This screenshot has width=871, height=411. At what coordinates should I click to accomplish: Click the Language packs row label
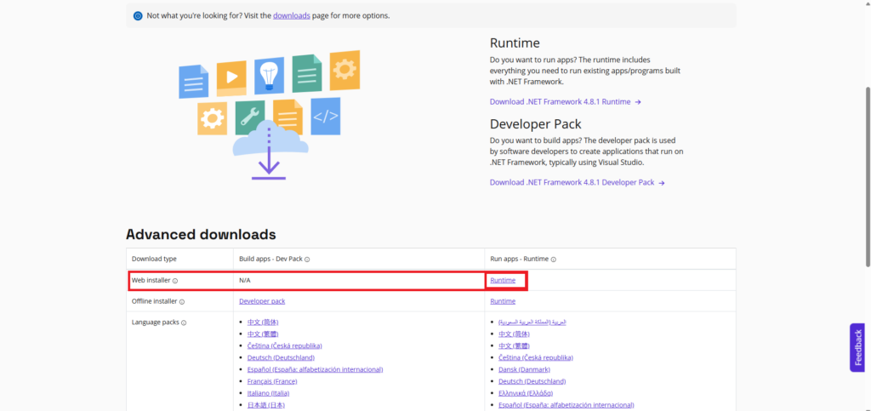click(x=156, y=323)
